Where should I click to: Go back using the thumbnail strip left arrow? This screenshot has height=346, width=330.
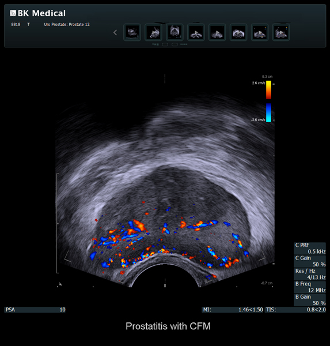tap(115, 33)
